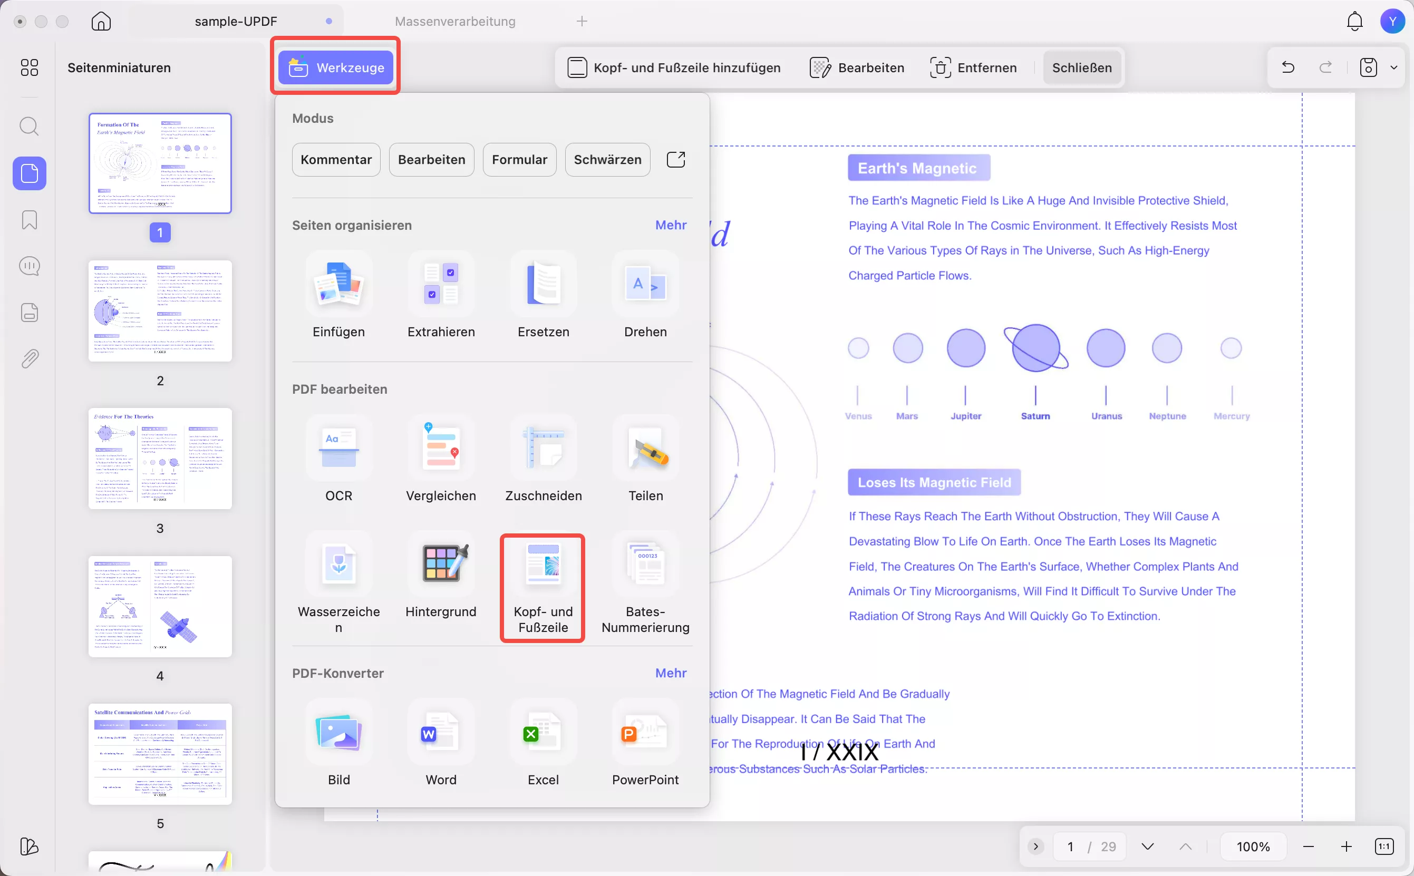This screenshot has width=1414, height=876.
Task: Click the Bates-Nummerierung icon
Action: click(645, 565)
